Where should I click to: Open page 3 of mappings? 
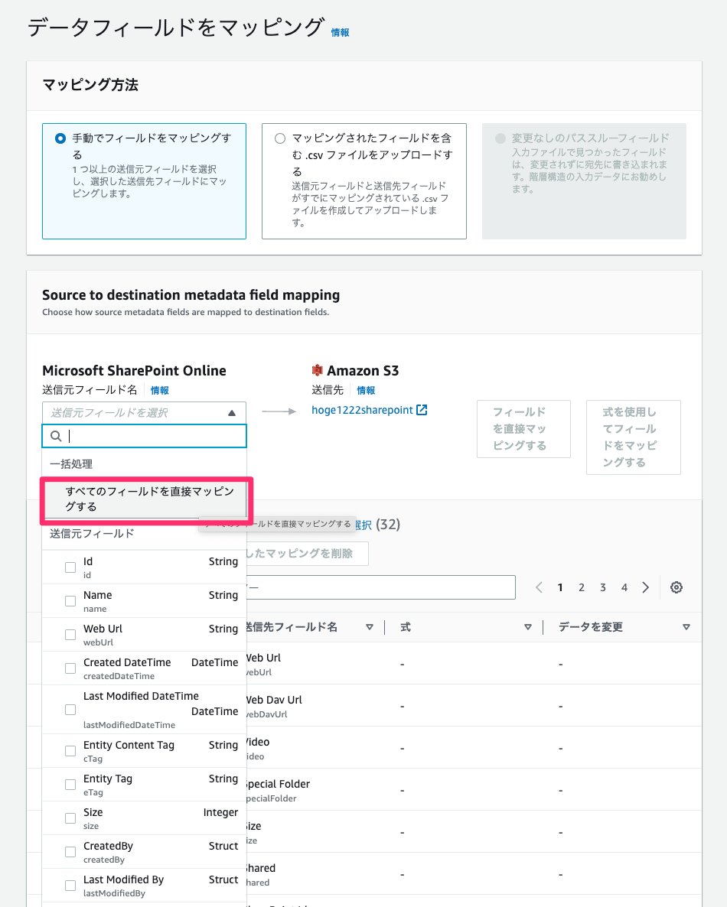click(x=602, y=587)
